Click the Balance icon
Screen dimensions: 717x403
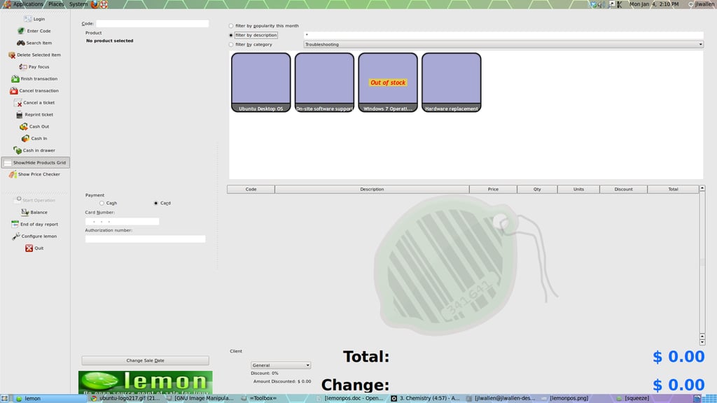click(25, 213)
